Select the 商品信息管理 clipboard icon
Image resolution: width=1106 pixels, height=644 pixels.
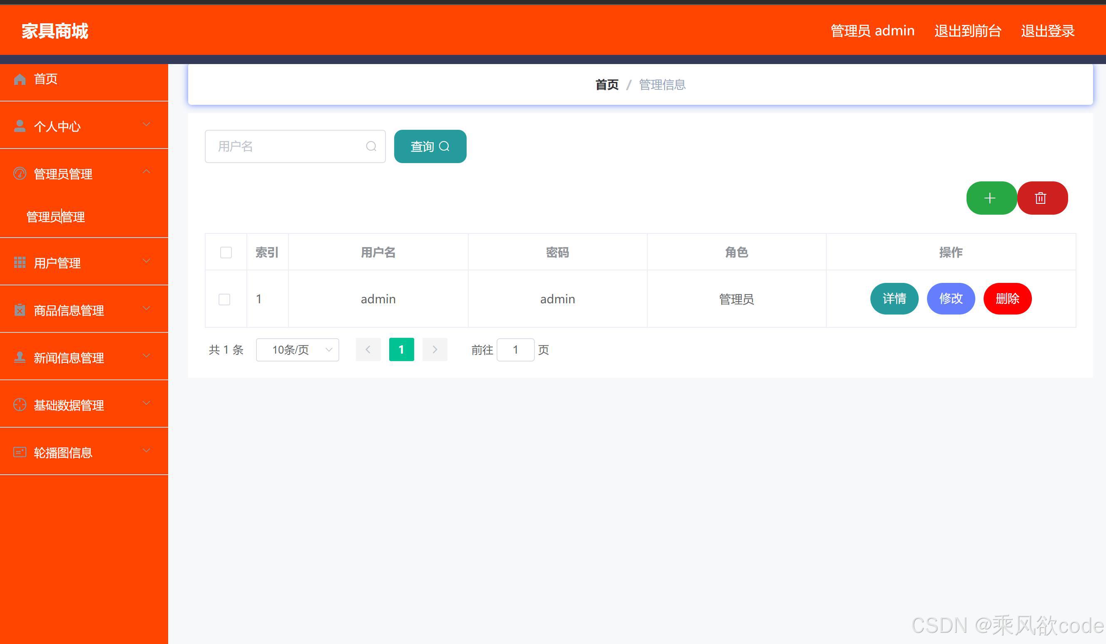click(x=19, y=310)
